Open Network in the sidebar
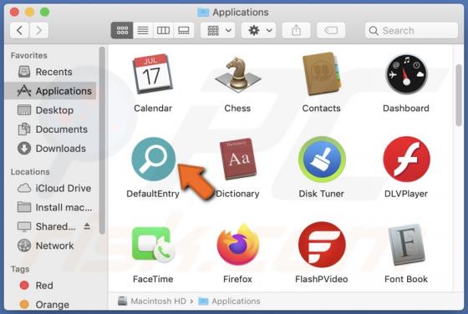The height and width of the screenshot is (314, 468). tap(50, 246)
